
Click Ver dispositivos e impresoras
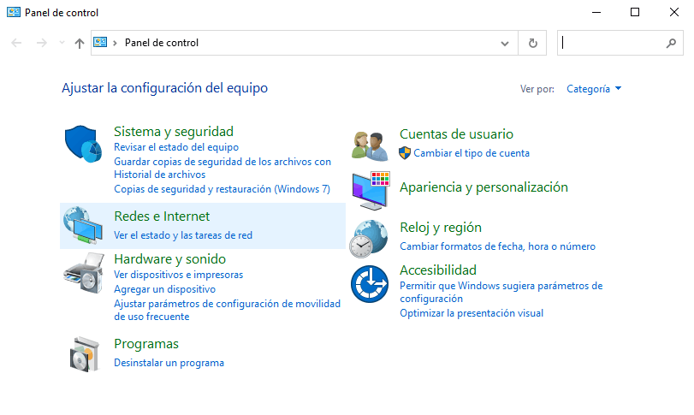[178, 275]
